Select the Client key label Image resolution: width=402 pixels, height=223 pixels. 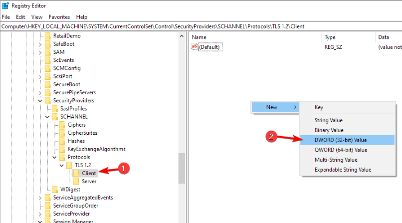coord(89,173)
